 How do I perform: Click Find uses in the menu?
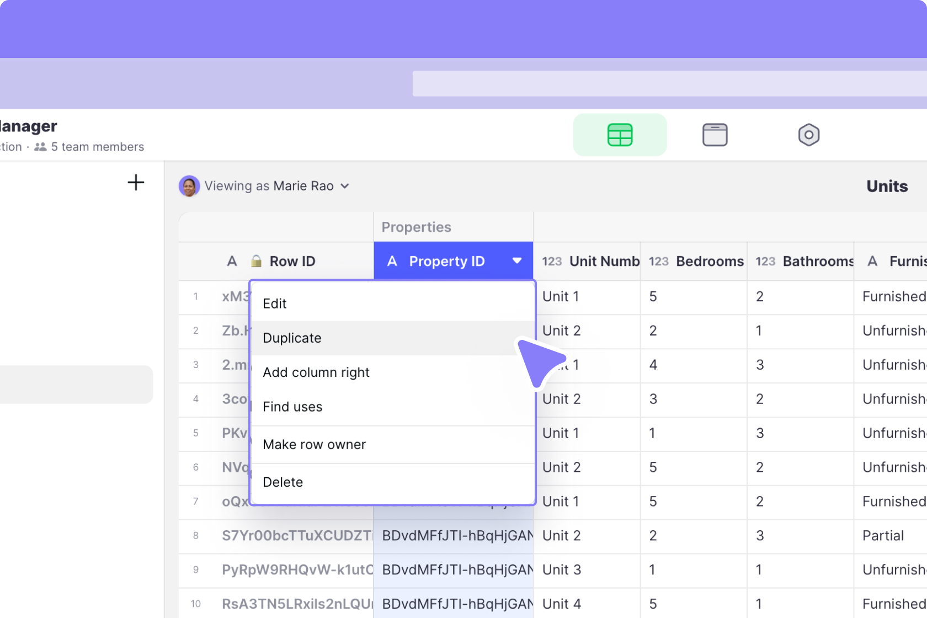click(292, 407)
